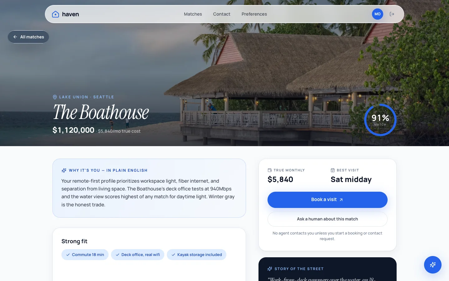Open the Preferences nav item
The width and height of the screenshot is (449, 281).
coord(254,14)
